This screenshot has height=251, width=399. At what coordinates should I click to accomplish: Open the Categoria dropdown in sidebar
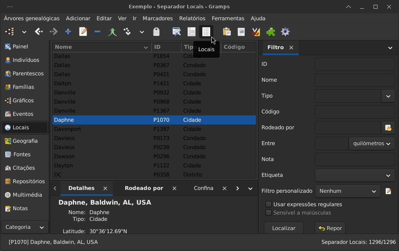coord(25,227)
